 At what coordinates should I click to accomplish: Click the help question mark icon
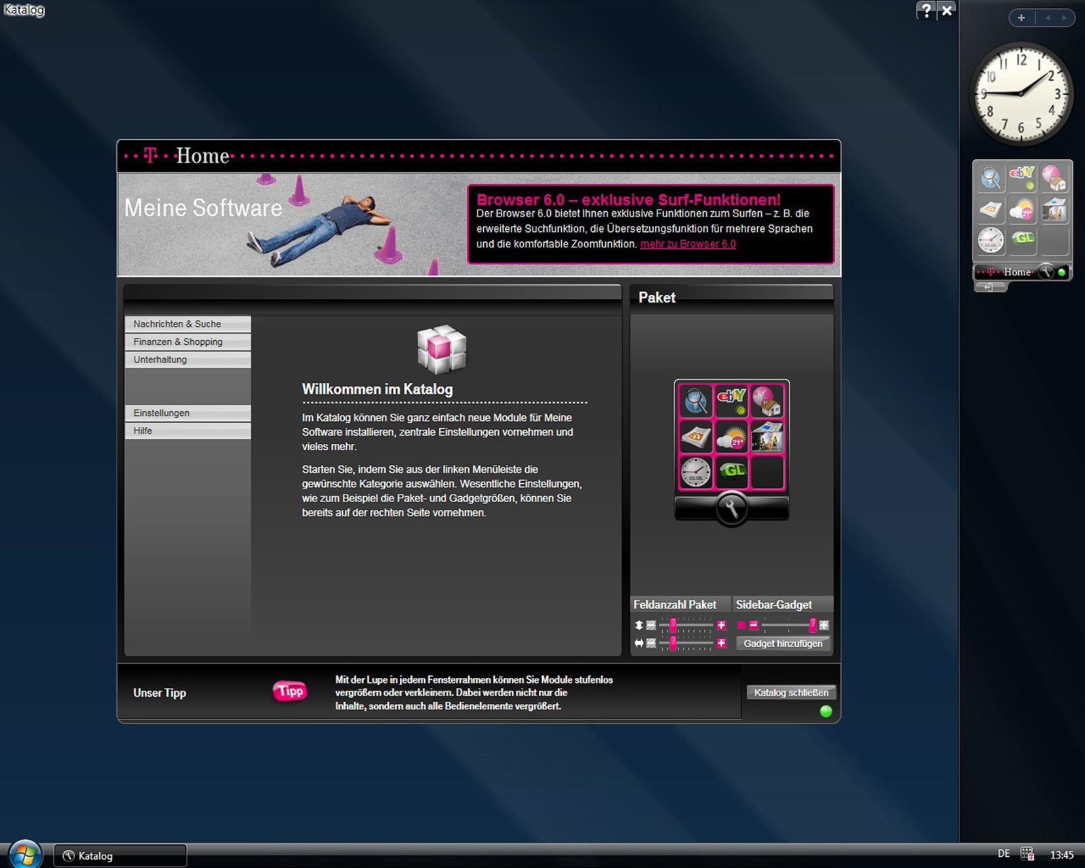(926, 10)
